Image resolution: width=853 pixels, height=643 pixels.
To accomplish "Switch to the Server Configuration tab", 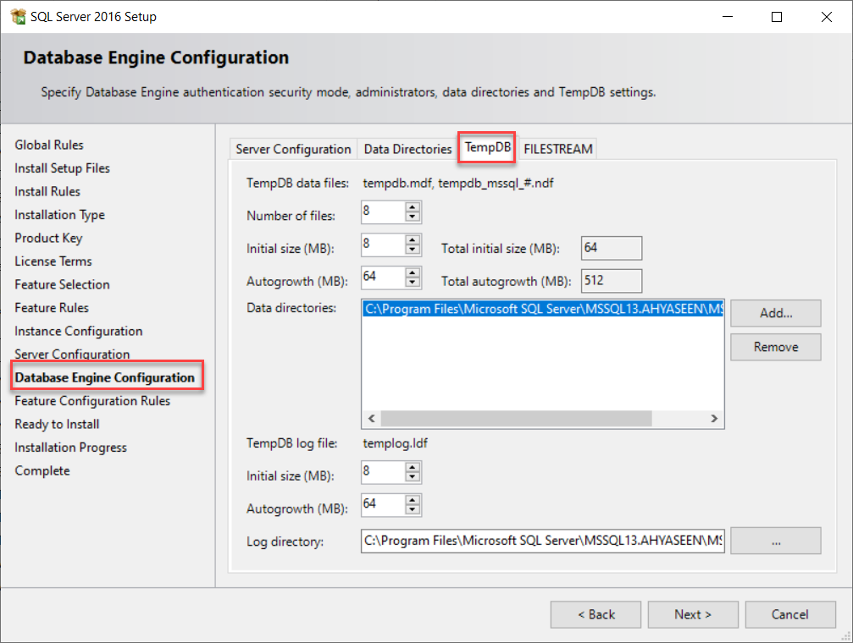I will click(293, 149).
